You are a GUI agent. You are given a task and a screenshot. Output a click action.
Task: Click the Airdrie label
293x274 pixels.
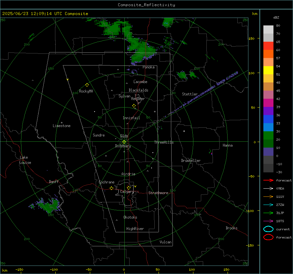pyautogui.click(x=128, y=174)
